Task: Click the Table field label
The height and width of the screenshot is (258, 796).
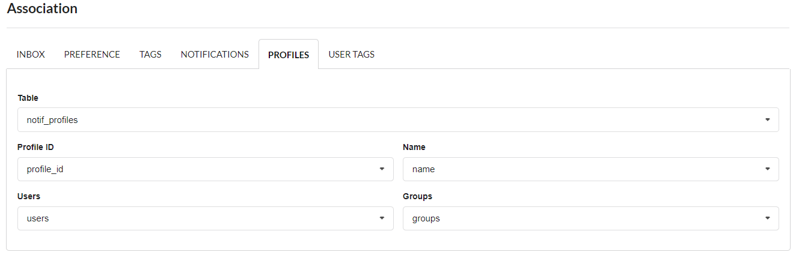Action: click(28, 98)
